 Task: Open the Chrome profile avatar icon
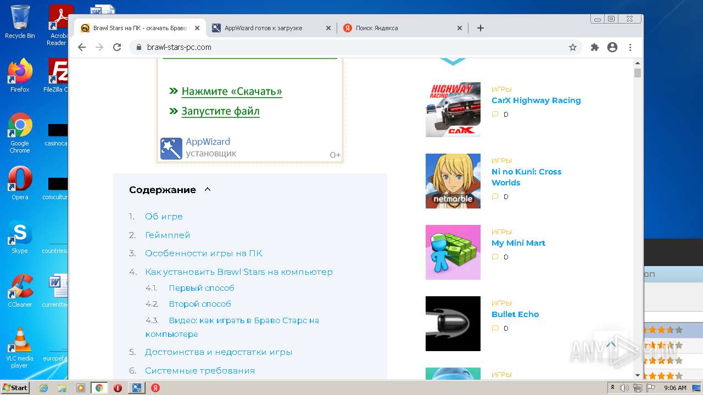[612, 47]
